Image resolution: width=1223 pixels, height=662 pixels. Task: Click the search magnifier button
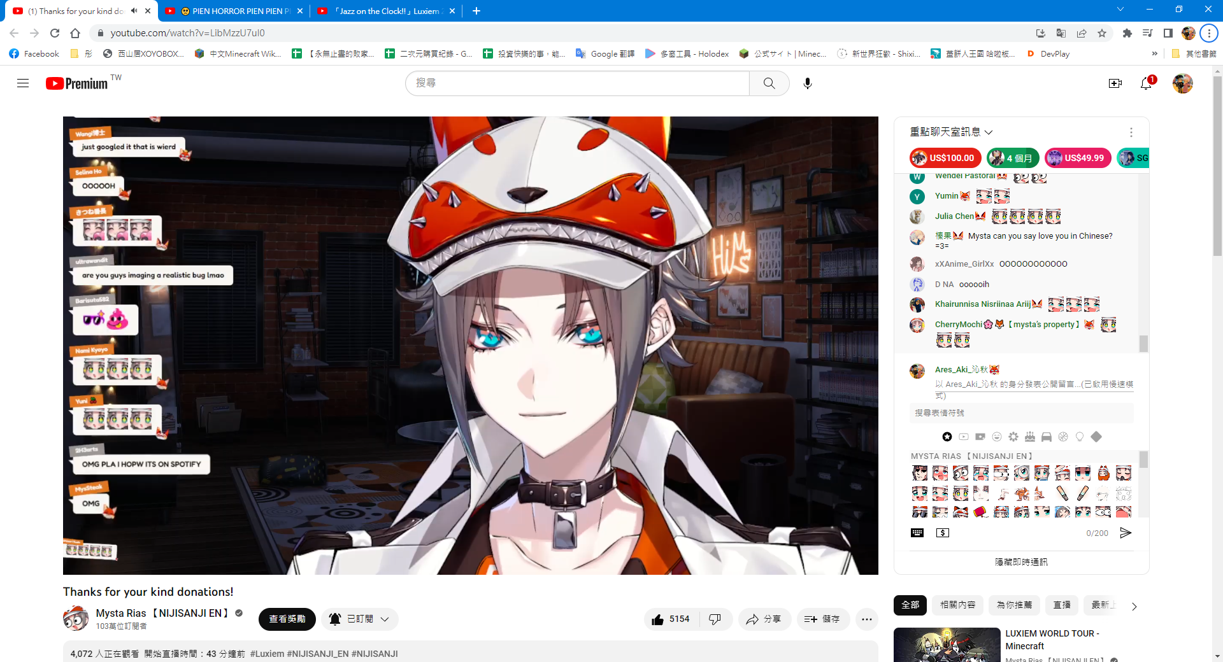769,83
